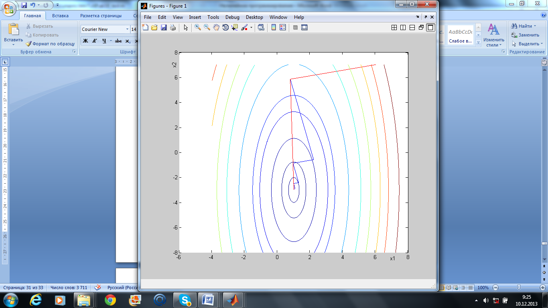Toggle underline Ч formatting
548x308 pixels.
coord(104,41)
